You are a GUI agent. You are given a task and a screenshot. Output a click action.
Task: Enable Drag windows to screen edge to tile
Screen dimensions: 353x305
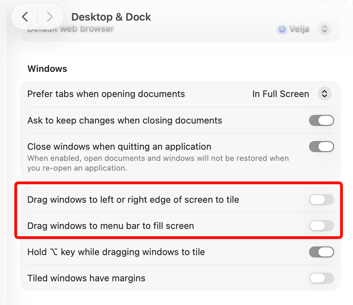(321, 200)
